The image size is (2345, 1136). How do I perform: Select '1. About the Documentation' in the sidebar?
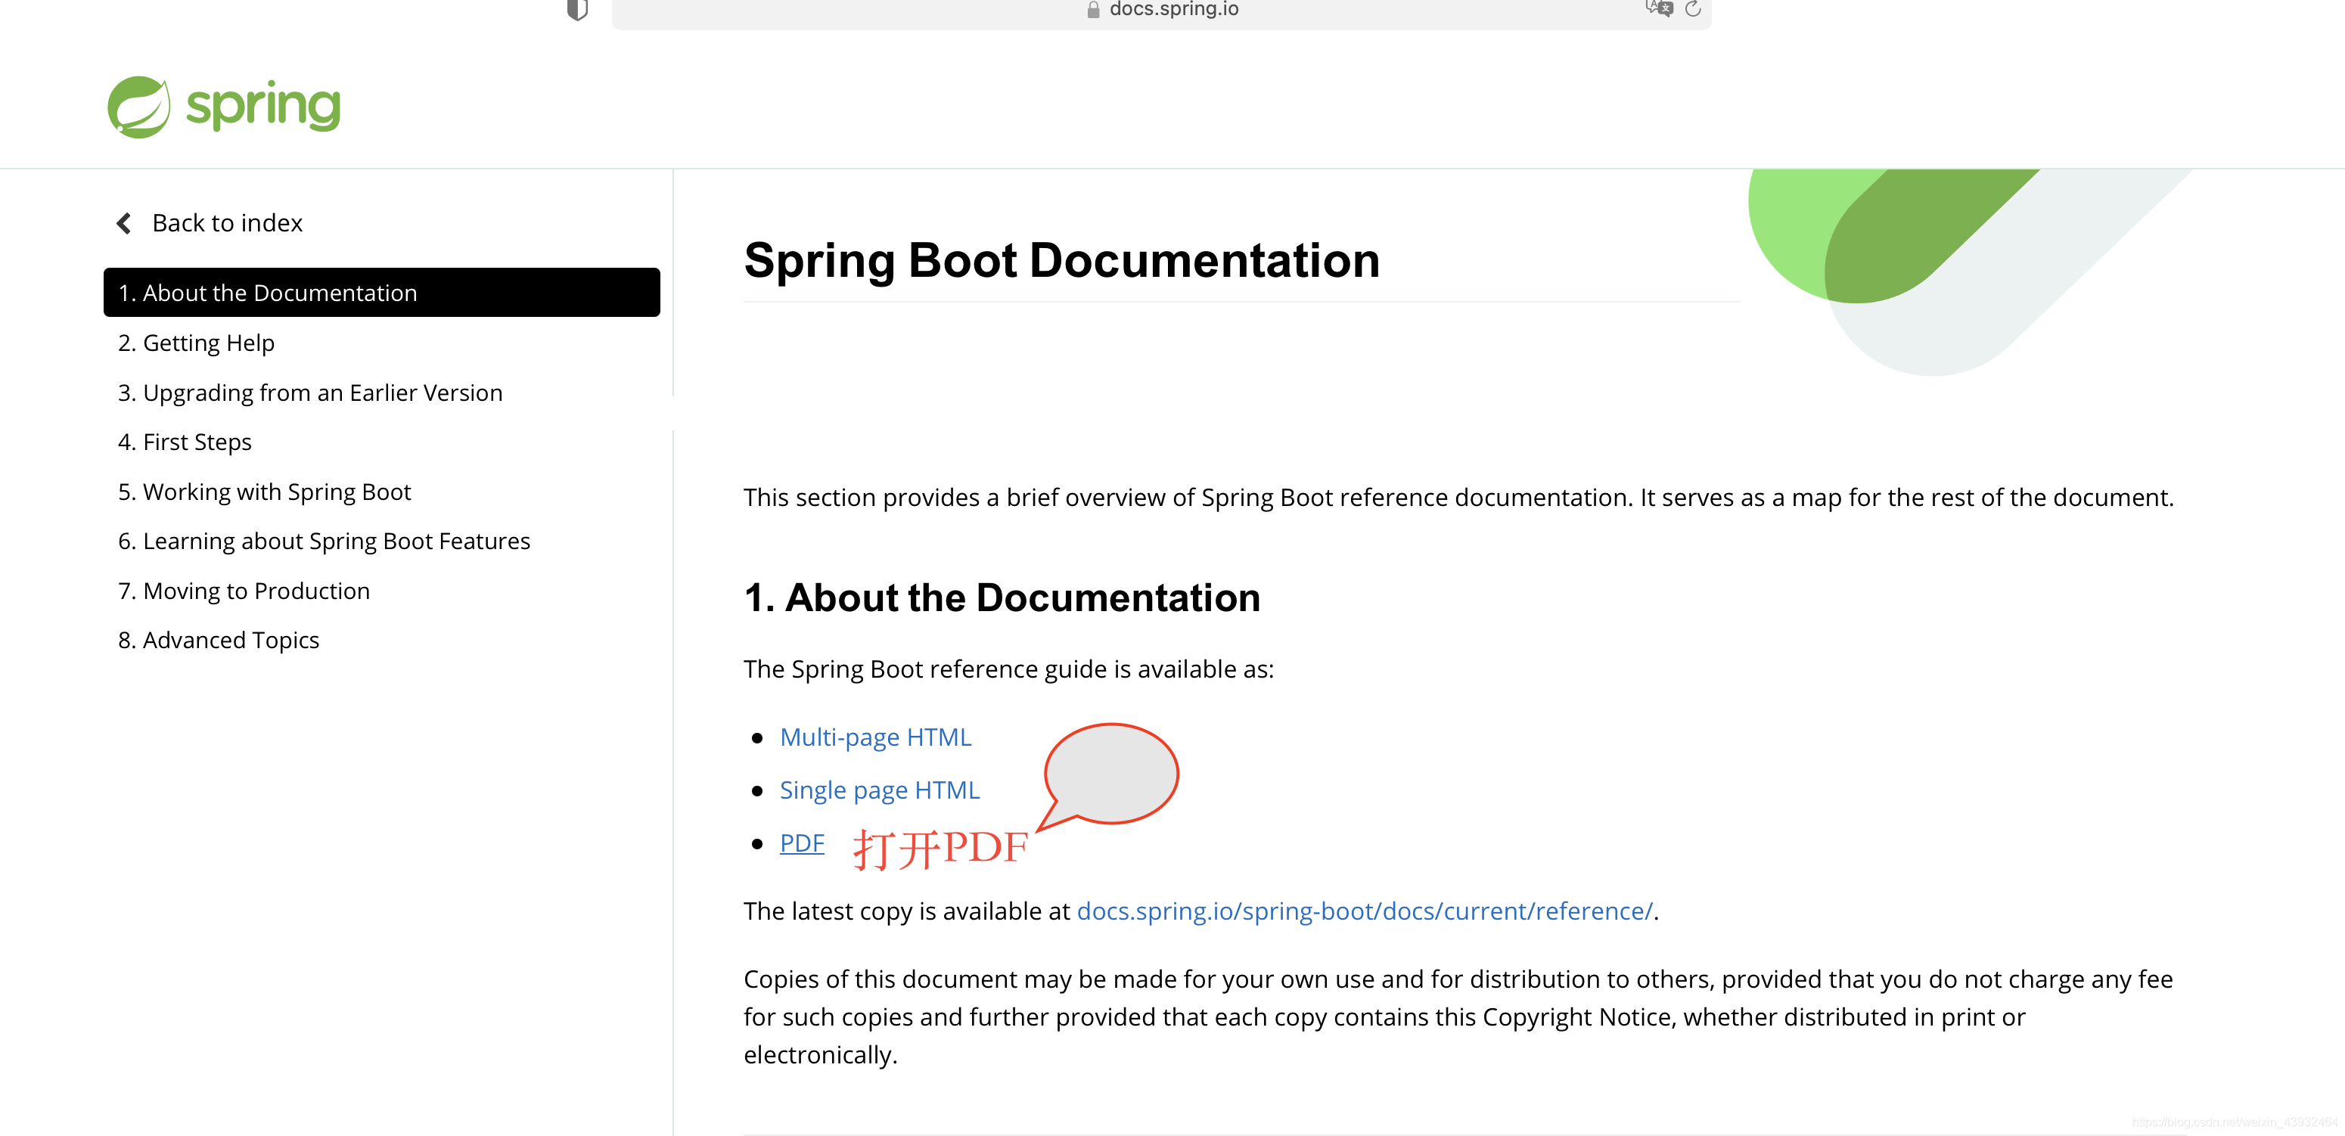tap(268, 292)
